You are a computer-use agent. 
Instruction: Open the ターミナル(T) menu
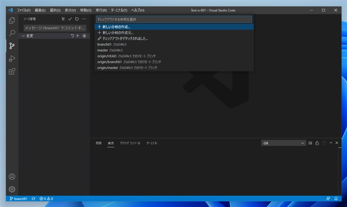coord(119,10)
